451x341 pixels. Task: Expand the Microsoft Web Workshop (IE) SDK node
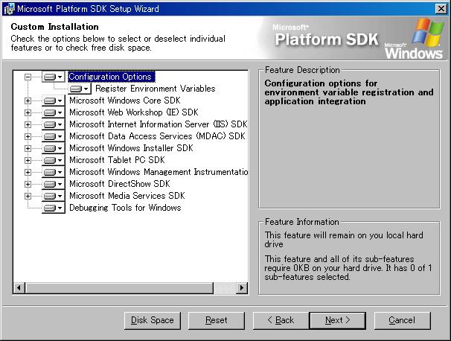[x=28, y=112]
